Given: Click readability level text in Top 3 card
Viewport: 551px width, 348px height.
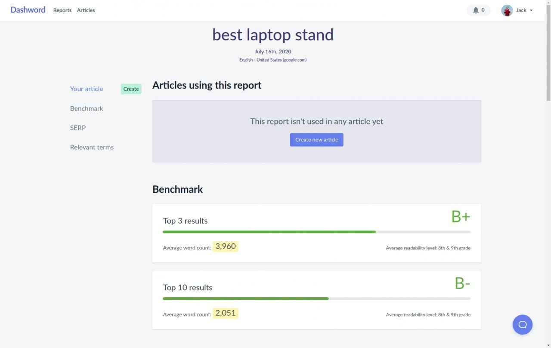Looking at the screenshot, I should [428, 248].
